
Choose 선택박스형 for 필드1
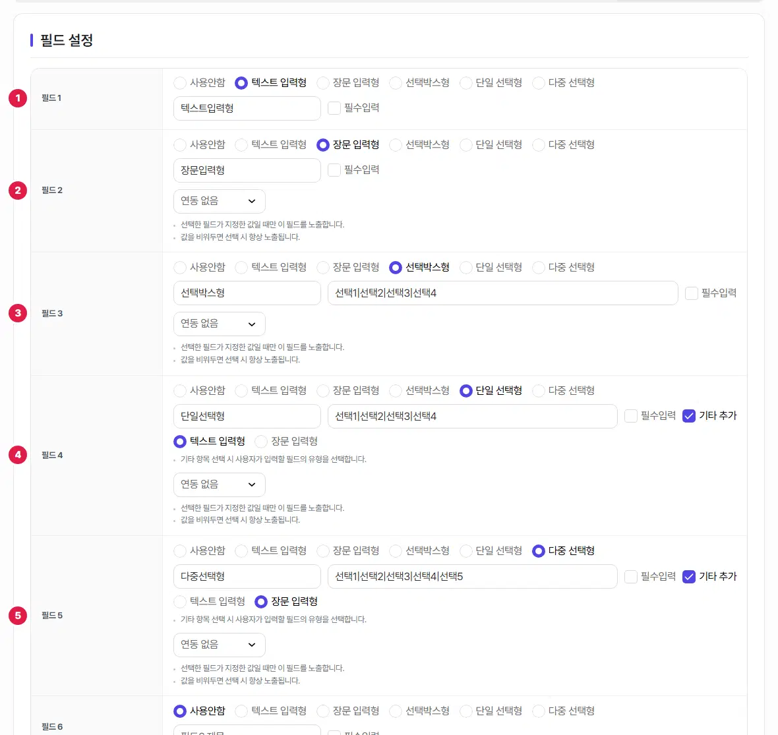(396, 83)
